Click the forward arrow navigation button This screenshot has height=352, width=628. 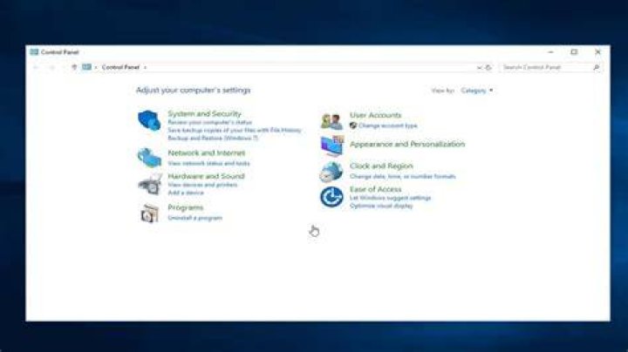coord(51,67)
